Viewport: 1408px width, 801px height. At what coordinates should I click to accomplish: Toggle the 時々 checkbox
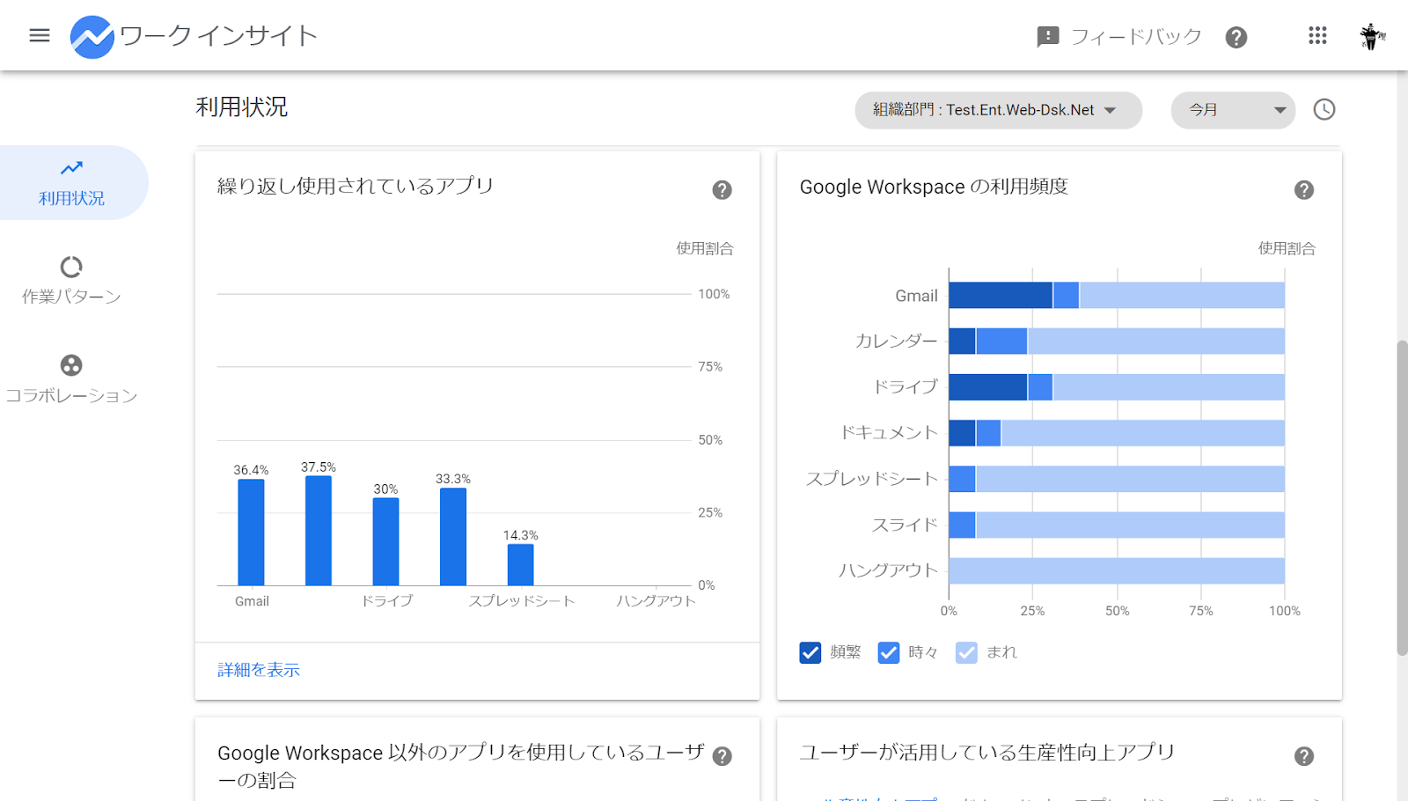coord(889,652)
